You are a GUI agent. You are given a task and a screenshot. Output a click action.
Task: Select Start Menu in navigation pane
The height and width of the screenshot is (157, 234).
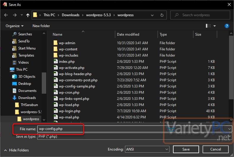(27, 48)
